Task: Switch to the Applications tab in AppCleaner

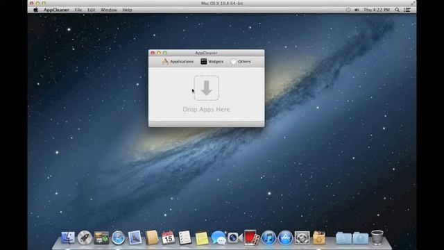Action: click(x=178, y=62)
